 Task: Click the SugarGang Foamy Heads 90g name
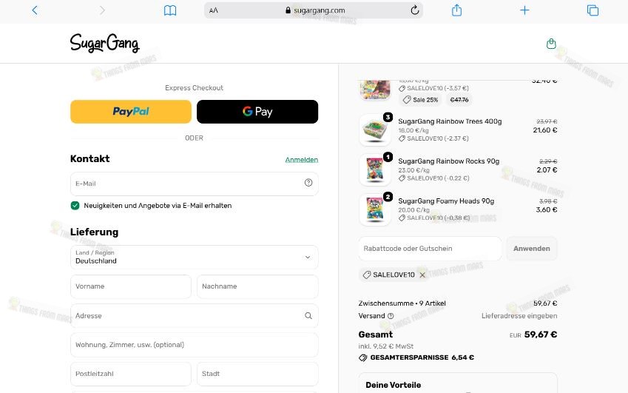click(446, 201)
